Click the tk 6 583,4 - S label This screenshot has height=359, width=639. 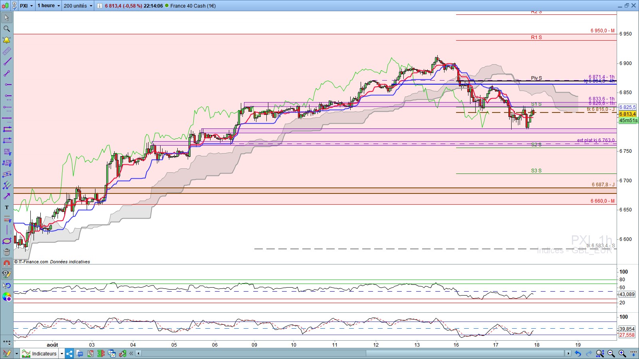(x=601, y=246)
